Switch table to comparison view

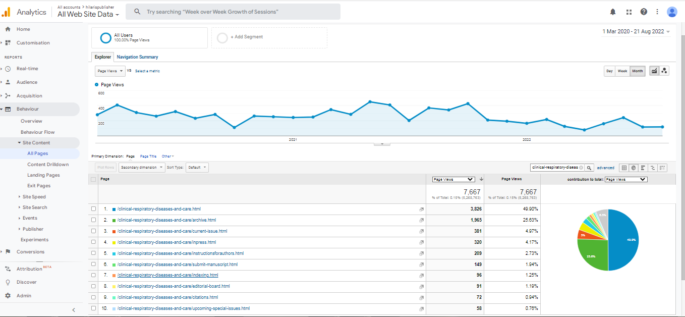tap(653, 168)
